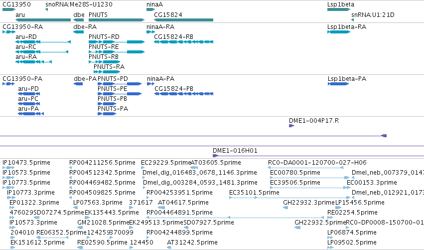Select the PNUTS-RB transcript label
The width and height of the screenshot is (424, 250).
tap(104, 56)
